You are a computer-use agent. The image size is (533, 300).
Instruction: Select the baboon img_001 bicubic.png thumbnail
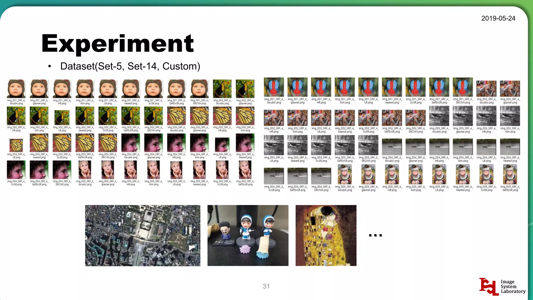click(x=274, y=87)
